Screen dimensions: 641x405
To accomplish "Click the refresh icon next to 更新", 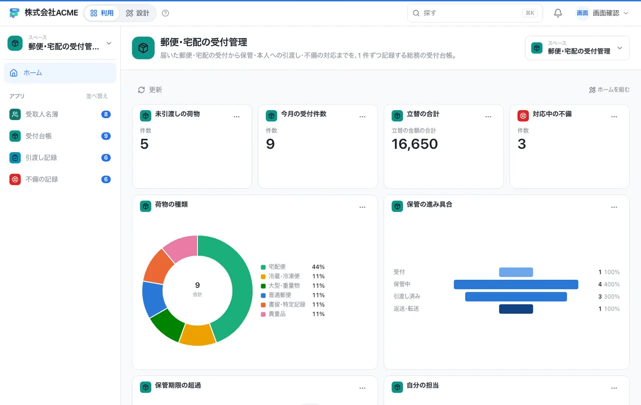I will point(141,90).
